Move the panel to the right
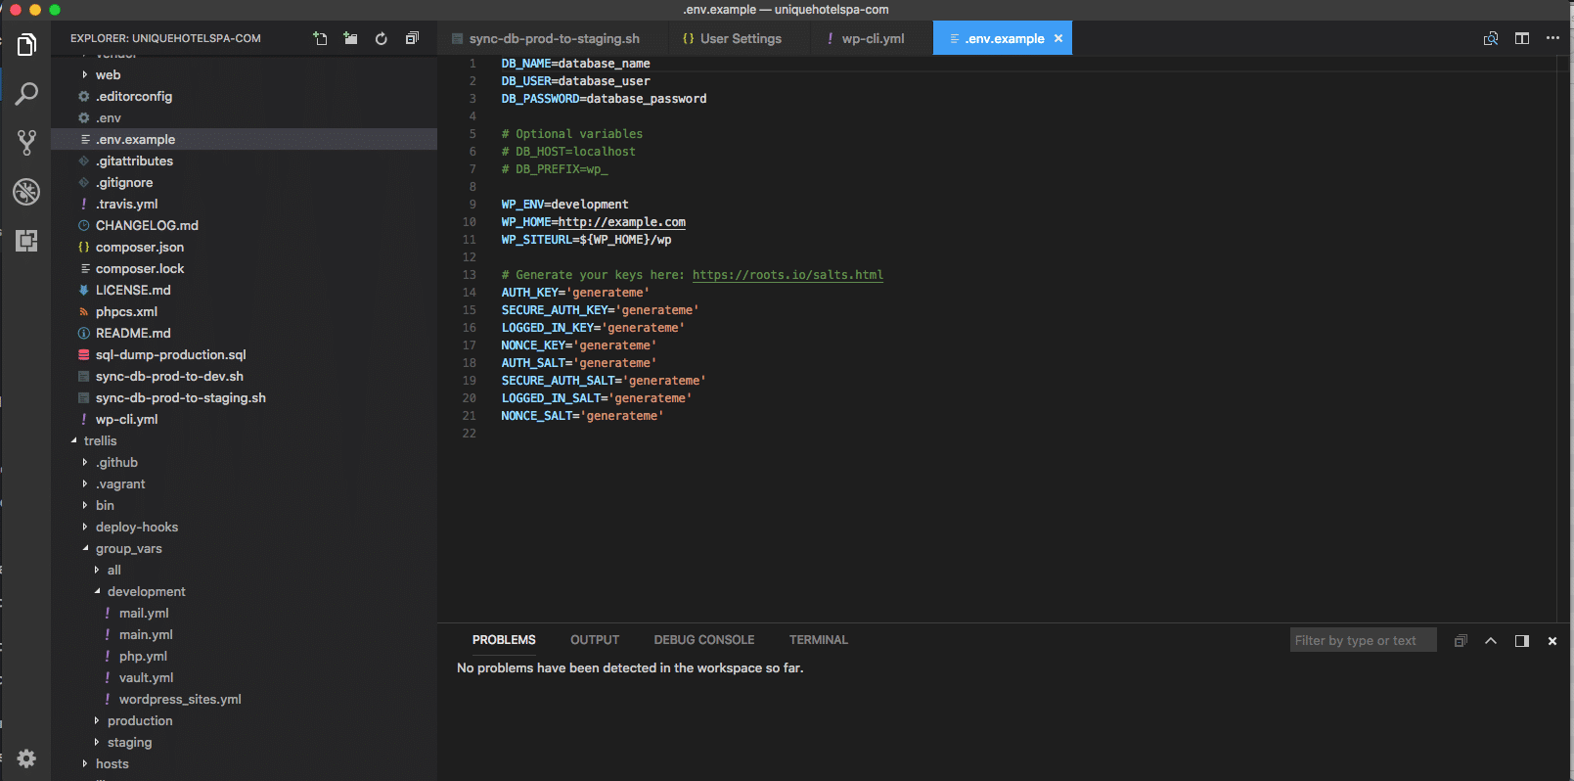Viewport: 1574px width, 781px height. point(1522,641)
